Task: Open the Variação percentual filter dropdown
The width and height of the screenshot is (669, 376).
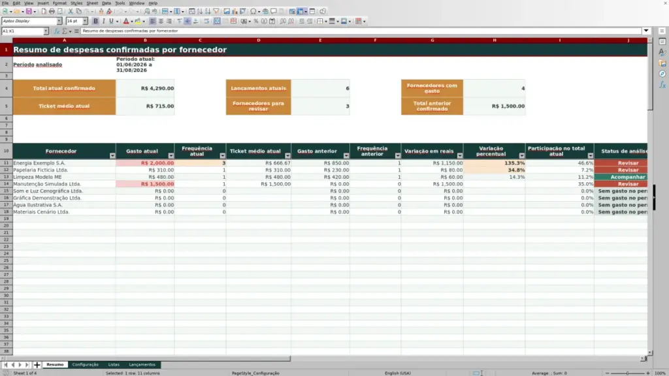Action: pos(522,155)
